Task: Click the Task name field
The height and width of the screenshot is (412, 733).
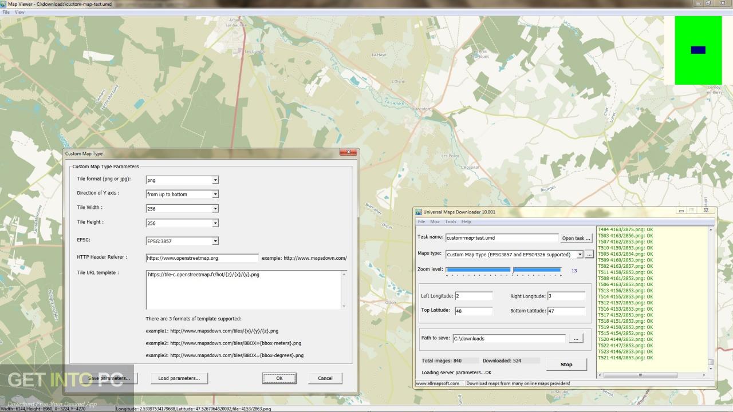Action: point(502,237)
